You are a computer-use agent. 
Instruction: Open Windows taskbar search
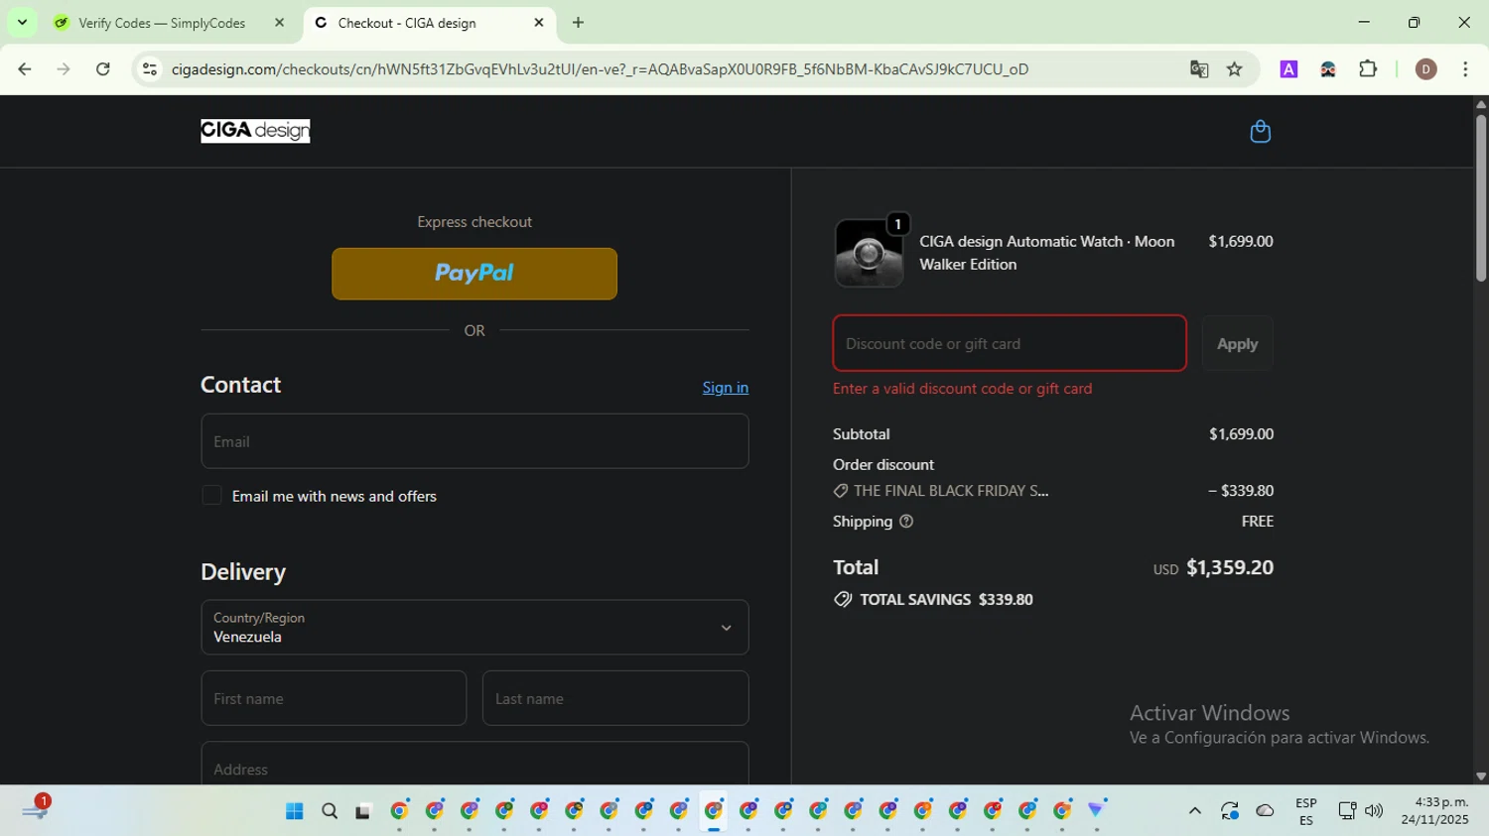[x=330, y=811]
